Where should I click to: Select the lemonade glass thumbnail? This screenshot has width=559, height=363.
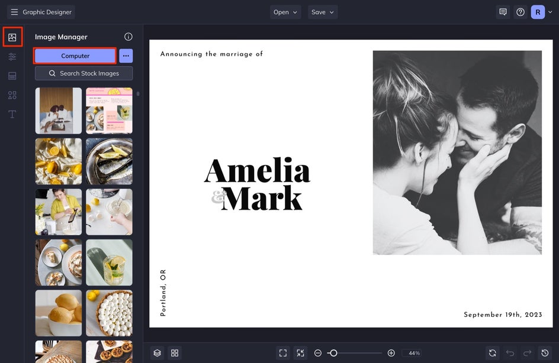[109, 262]
